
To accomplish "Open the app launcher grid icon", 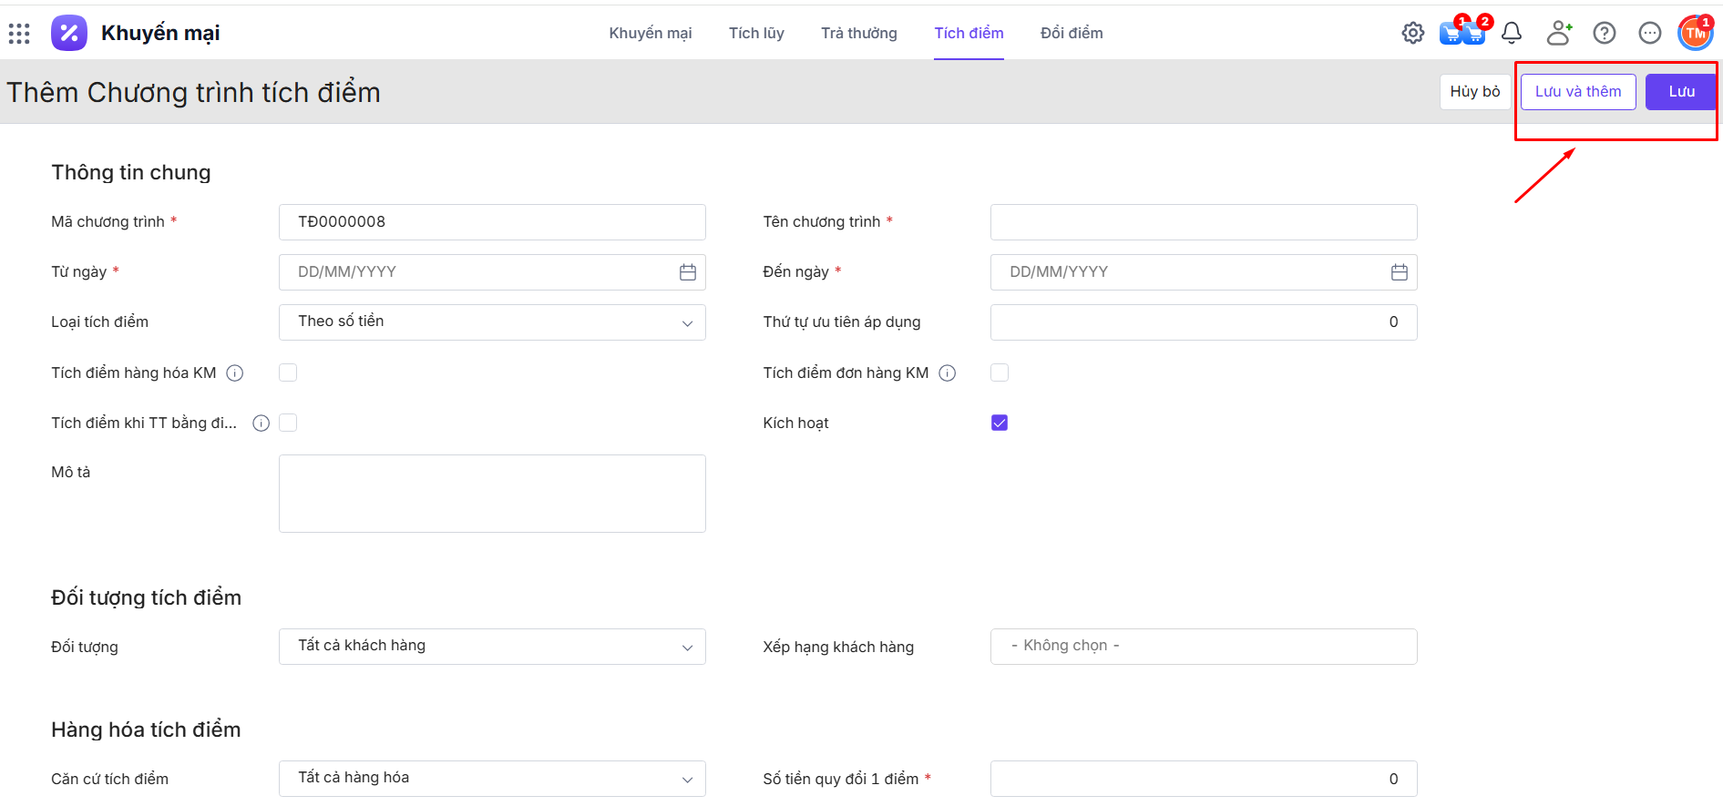I will [19, 34].
